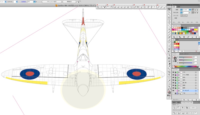Click the R red color slider
Viewport: 200px width, 115px height.
[185, 57]
